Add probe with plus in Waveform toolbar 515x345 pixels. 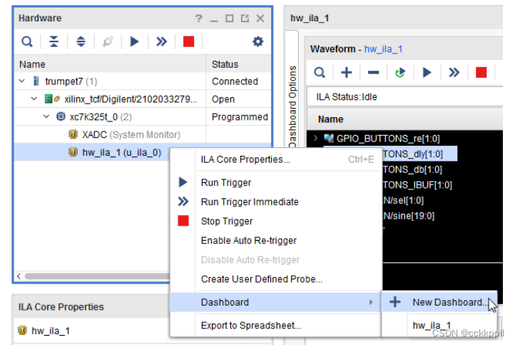click(347, 72)
